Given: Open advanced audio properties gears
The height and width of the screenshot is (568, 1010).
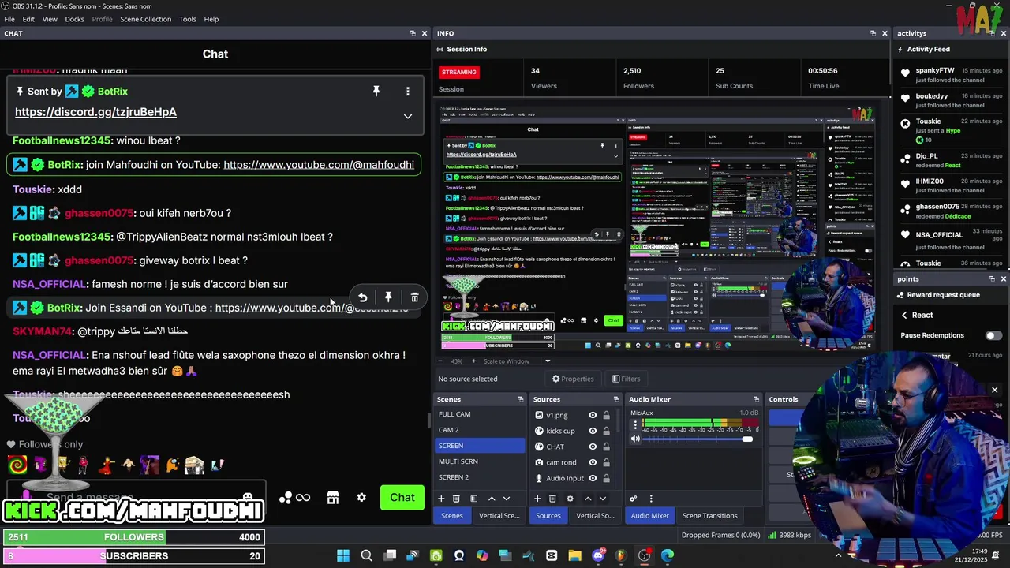Looking at the screenshot, I should pos(633,499).
